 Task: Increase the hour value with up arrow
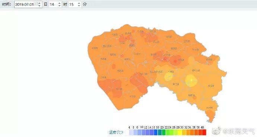pyautogui.click(x=59, y=3)
